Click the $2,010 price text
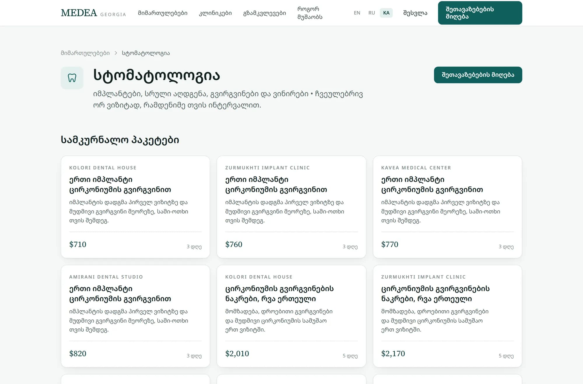The width and height of the screenshot is (583, 384). pos(237,353)
